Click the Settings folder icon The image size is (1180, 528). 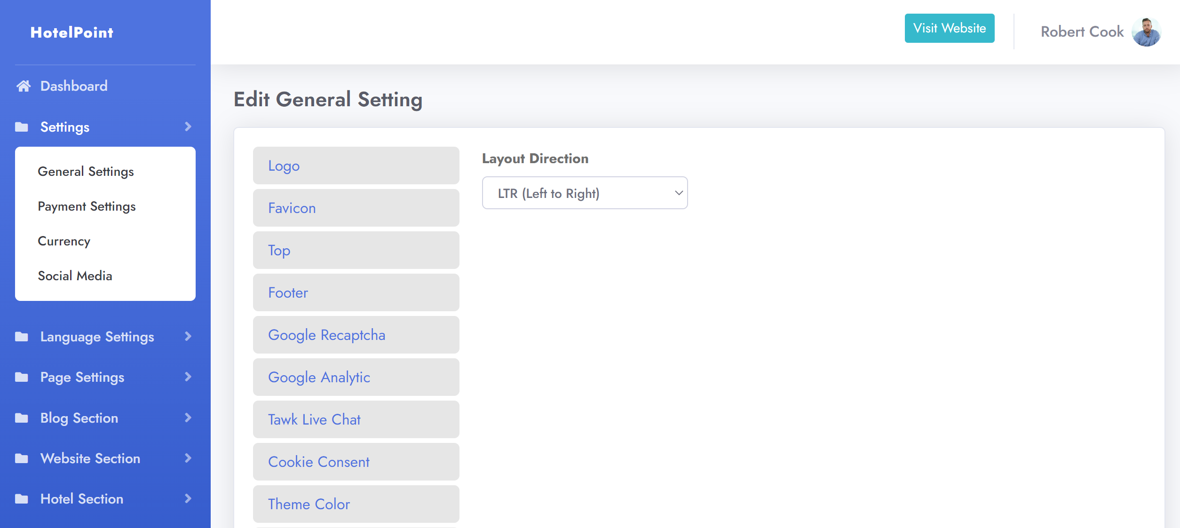point(22,127)
